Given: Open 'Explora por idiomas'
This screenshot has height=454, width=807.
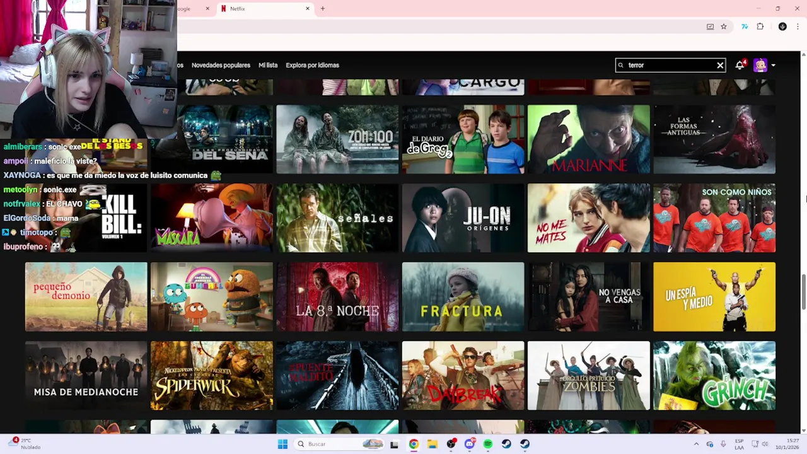Looking at the screenshot, I should click(312, 65).
